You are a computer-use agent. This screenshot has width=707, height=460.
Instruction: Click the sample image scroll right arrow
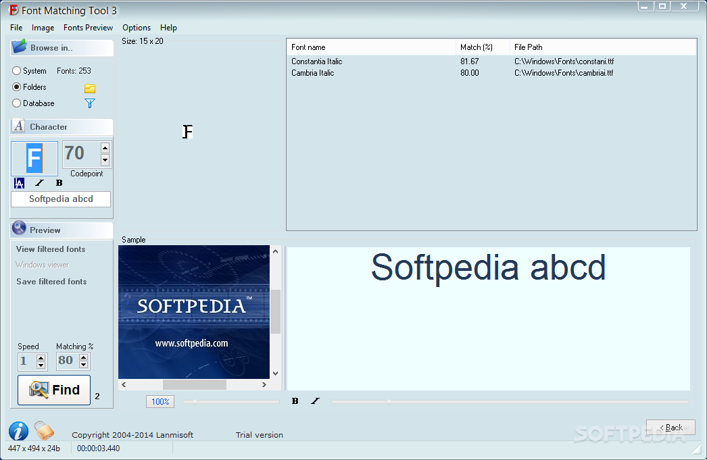point(264,385)
